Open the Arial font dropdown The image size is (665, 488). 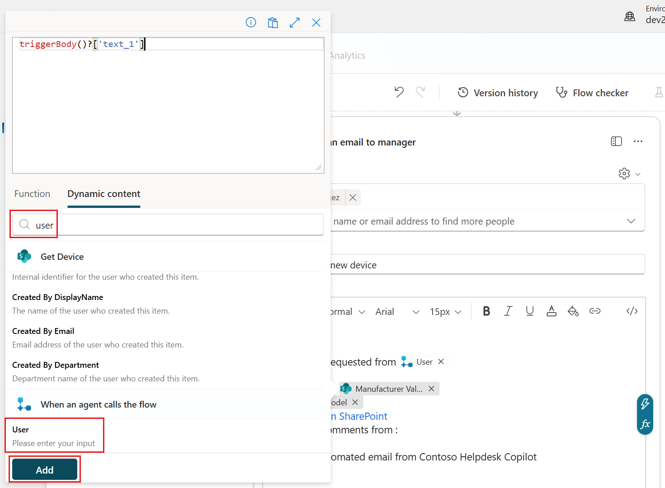(x=398, y=312)
